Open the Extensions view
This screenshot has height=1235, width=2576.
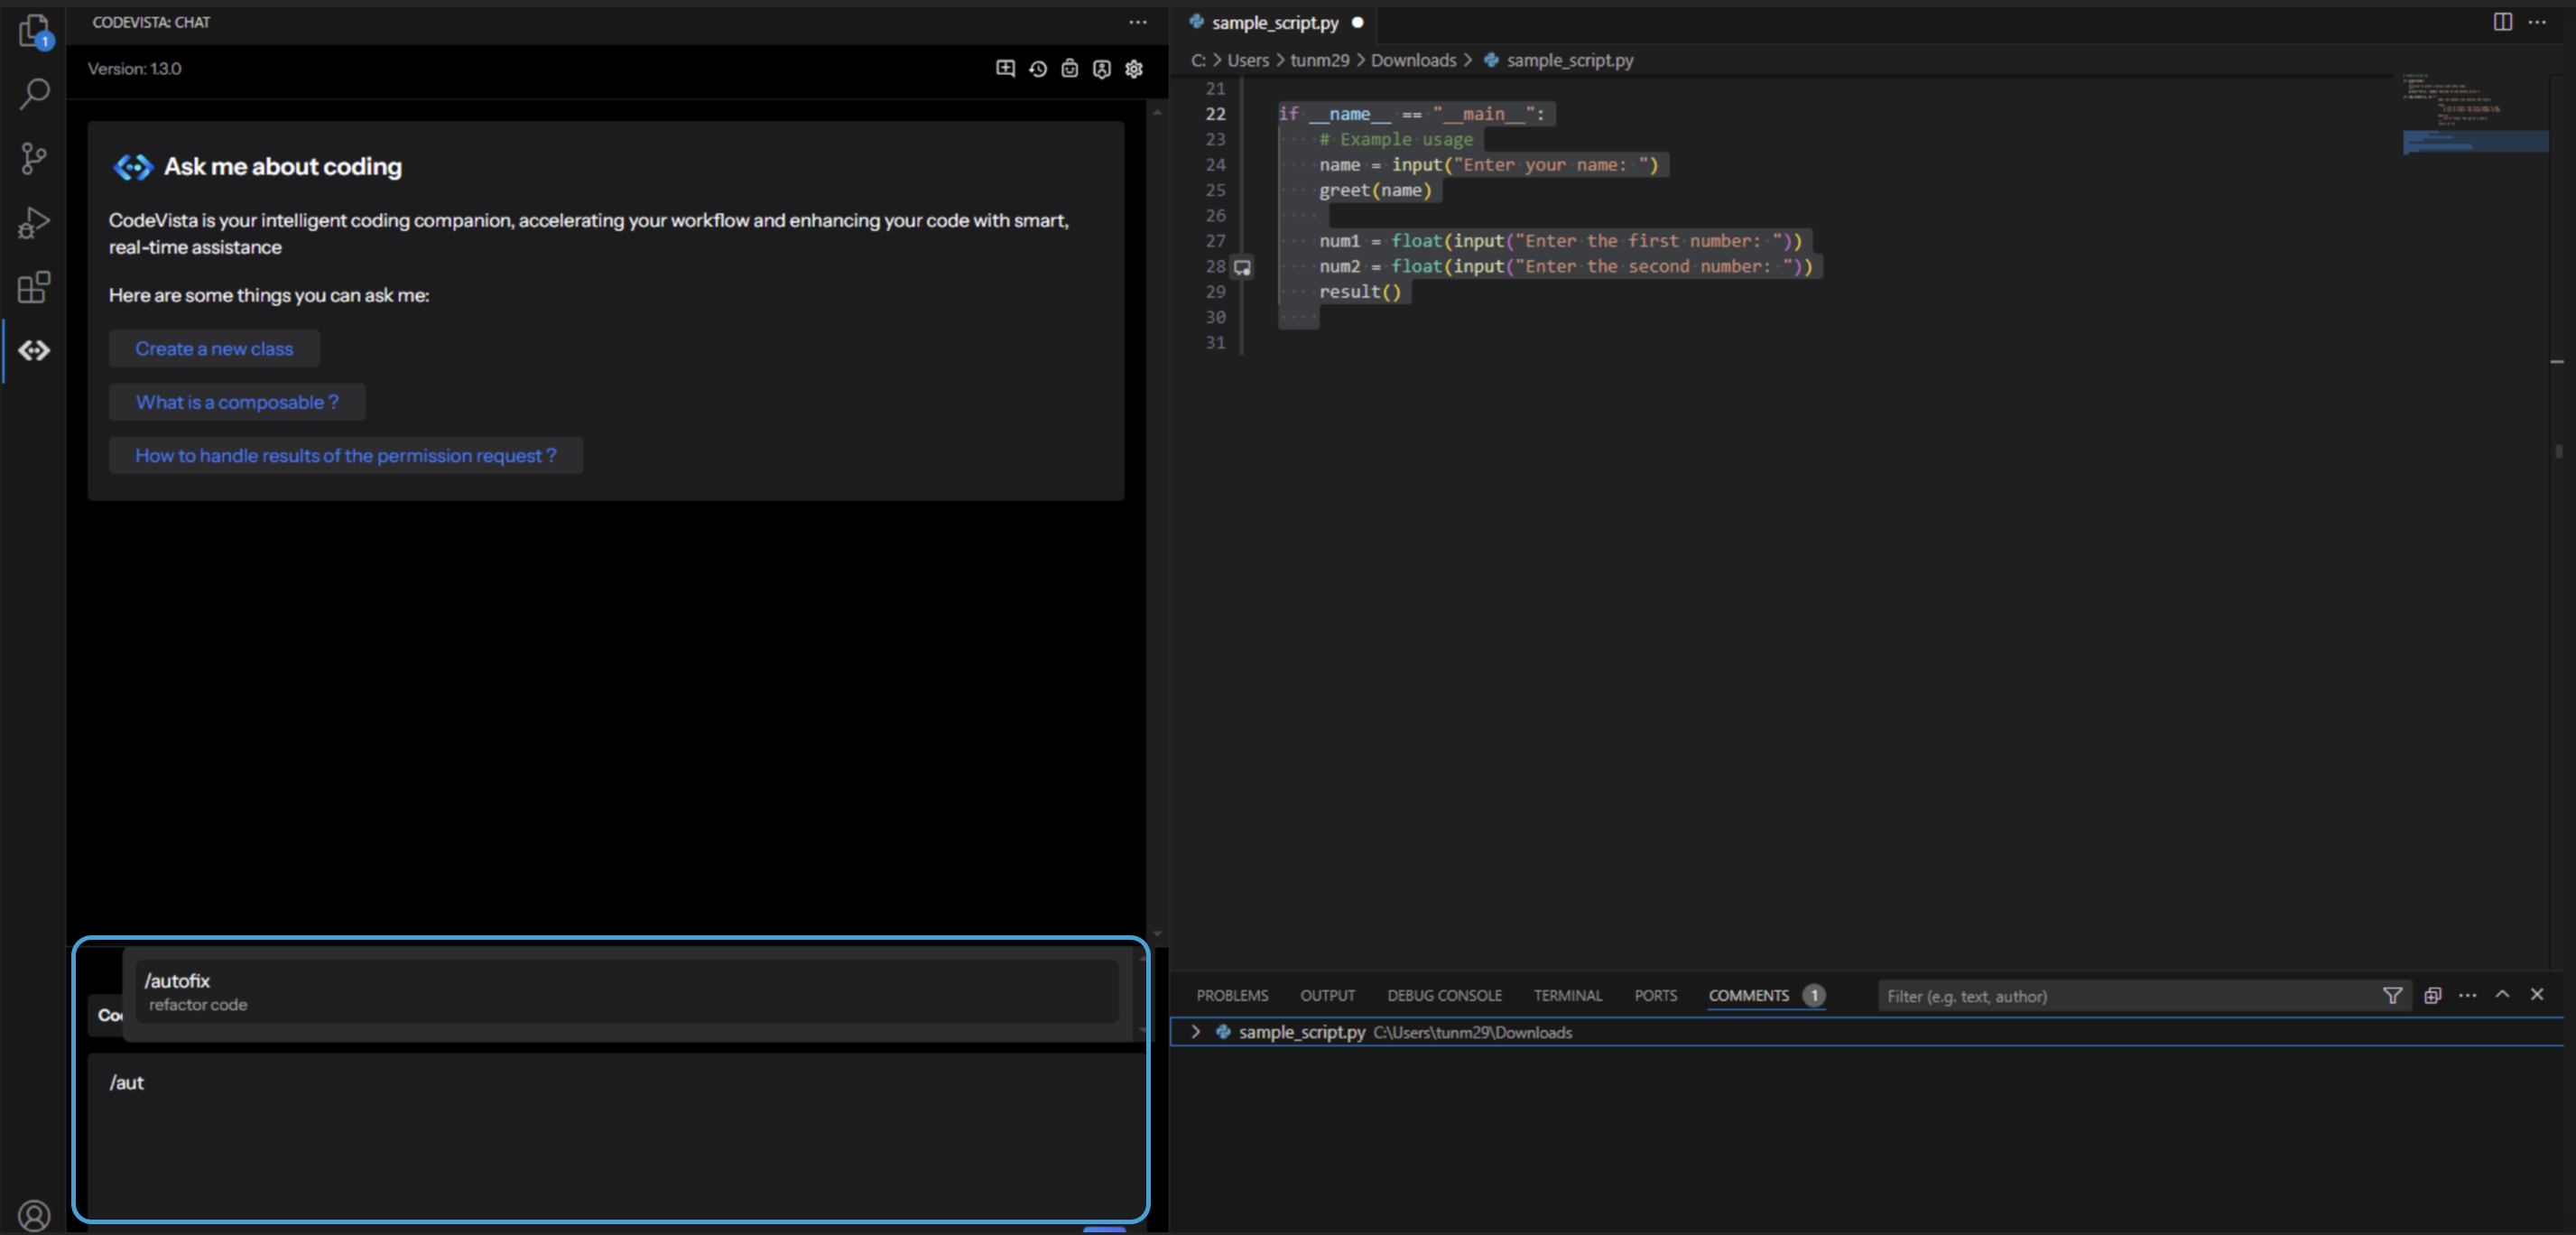pyautogui.click(x=34, y=287)
